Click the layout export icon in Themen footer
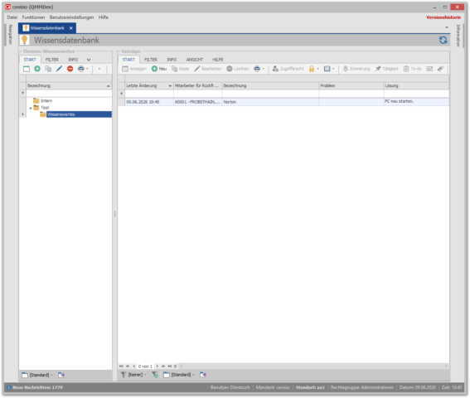 (x=61, y=375)
